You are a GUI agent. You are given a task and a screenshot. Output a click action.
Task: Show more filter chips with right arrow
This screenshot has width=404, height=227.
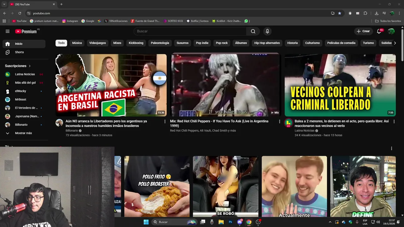[x=395, y=43]
